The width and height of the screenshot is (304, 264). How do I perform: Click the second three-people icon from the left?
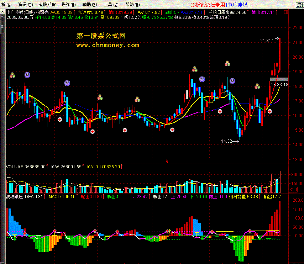coord(100,97)
